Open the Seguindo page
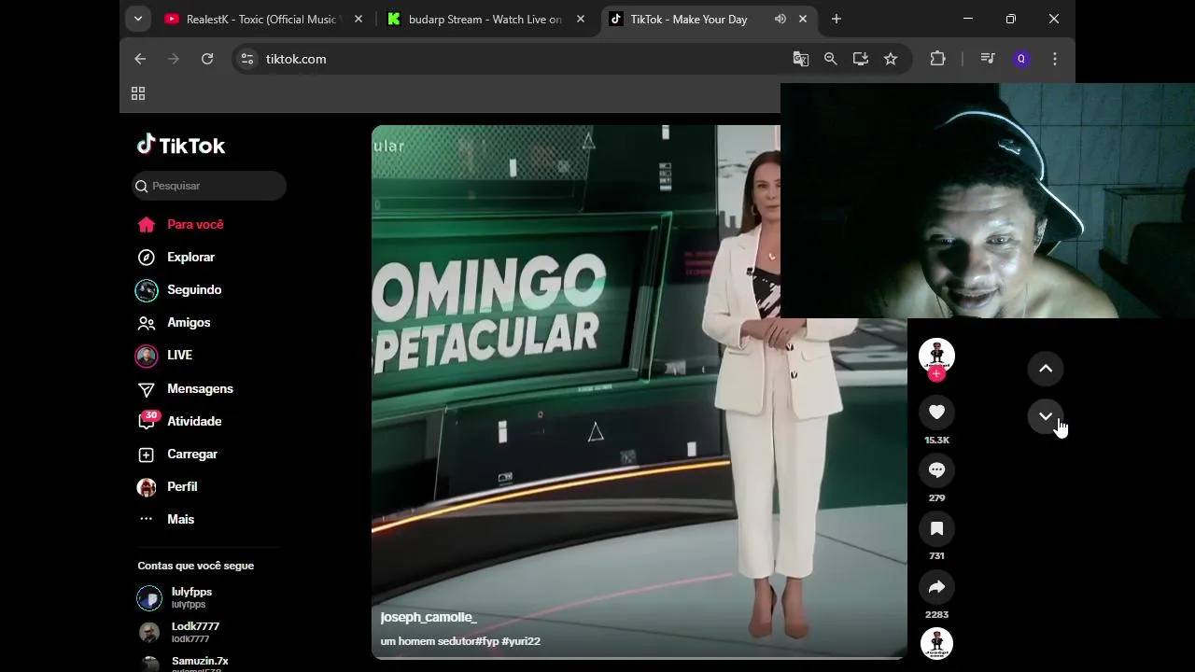 tap(179, 289)
